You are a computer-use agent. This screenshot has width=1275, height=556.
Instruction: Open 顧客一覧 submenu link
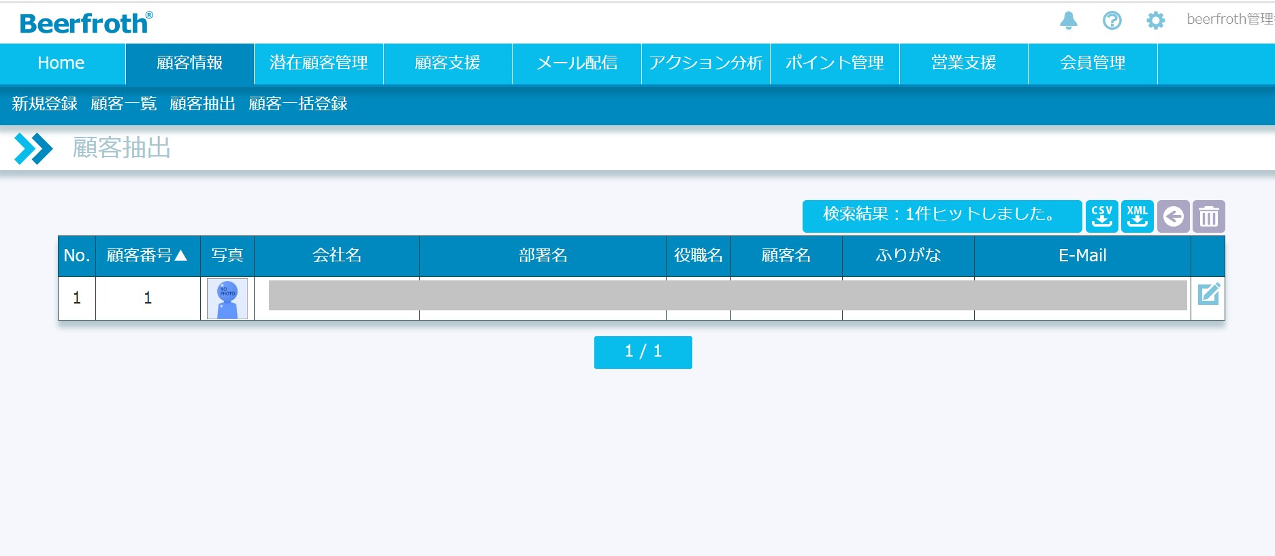[x=124, y=103]
